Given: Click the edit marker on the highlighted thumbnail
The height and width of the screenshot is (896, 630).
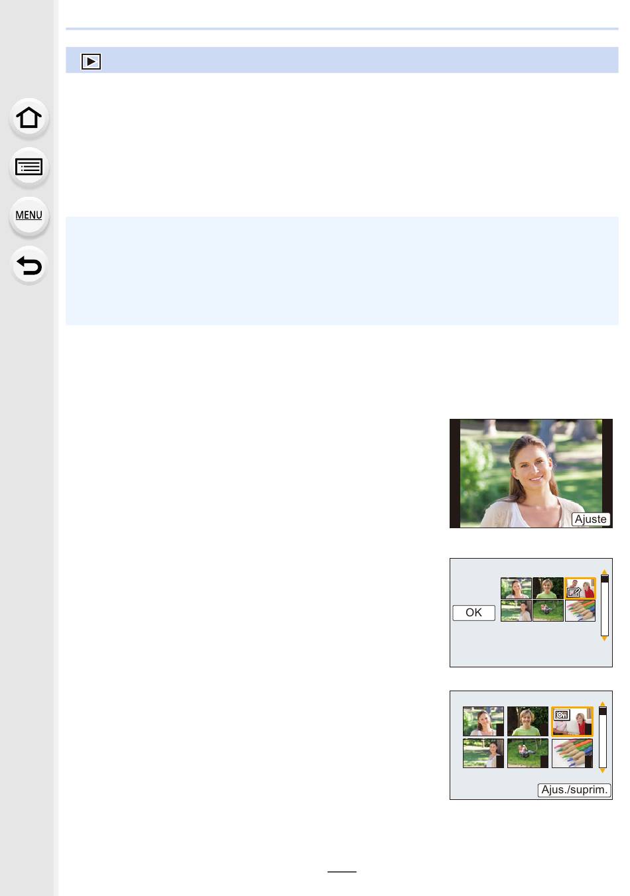Looking at the screenshot, I should (573, 592).
